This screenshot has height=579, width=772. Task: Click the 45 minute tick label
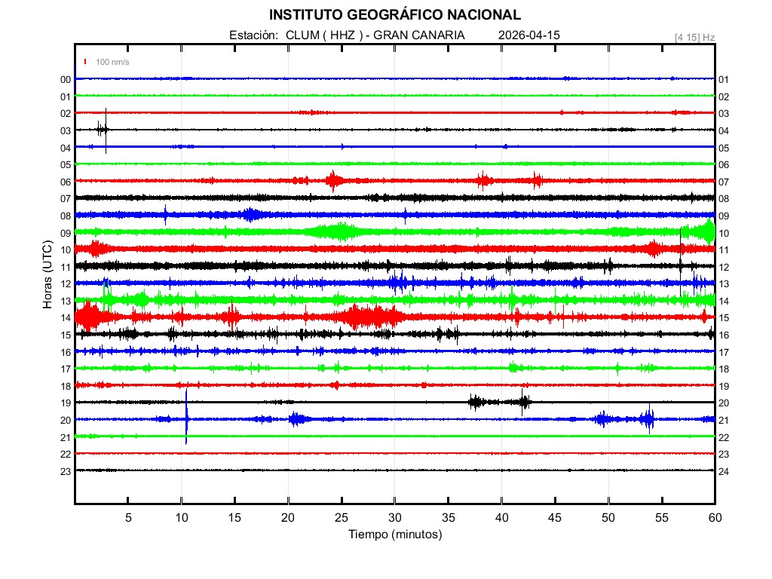[555, 518]
